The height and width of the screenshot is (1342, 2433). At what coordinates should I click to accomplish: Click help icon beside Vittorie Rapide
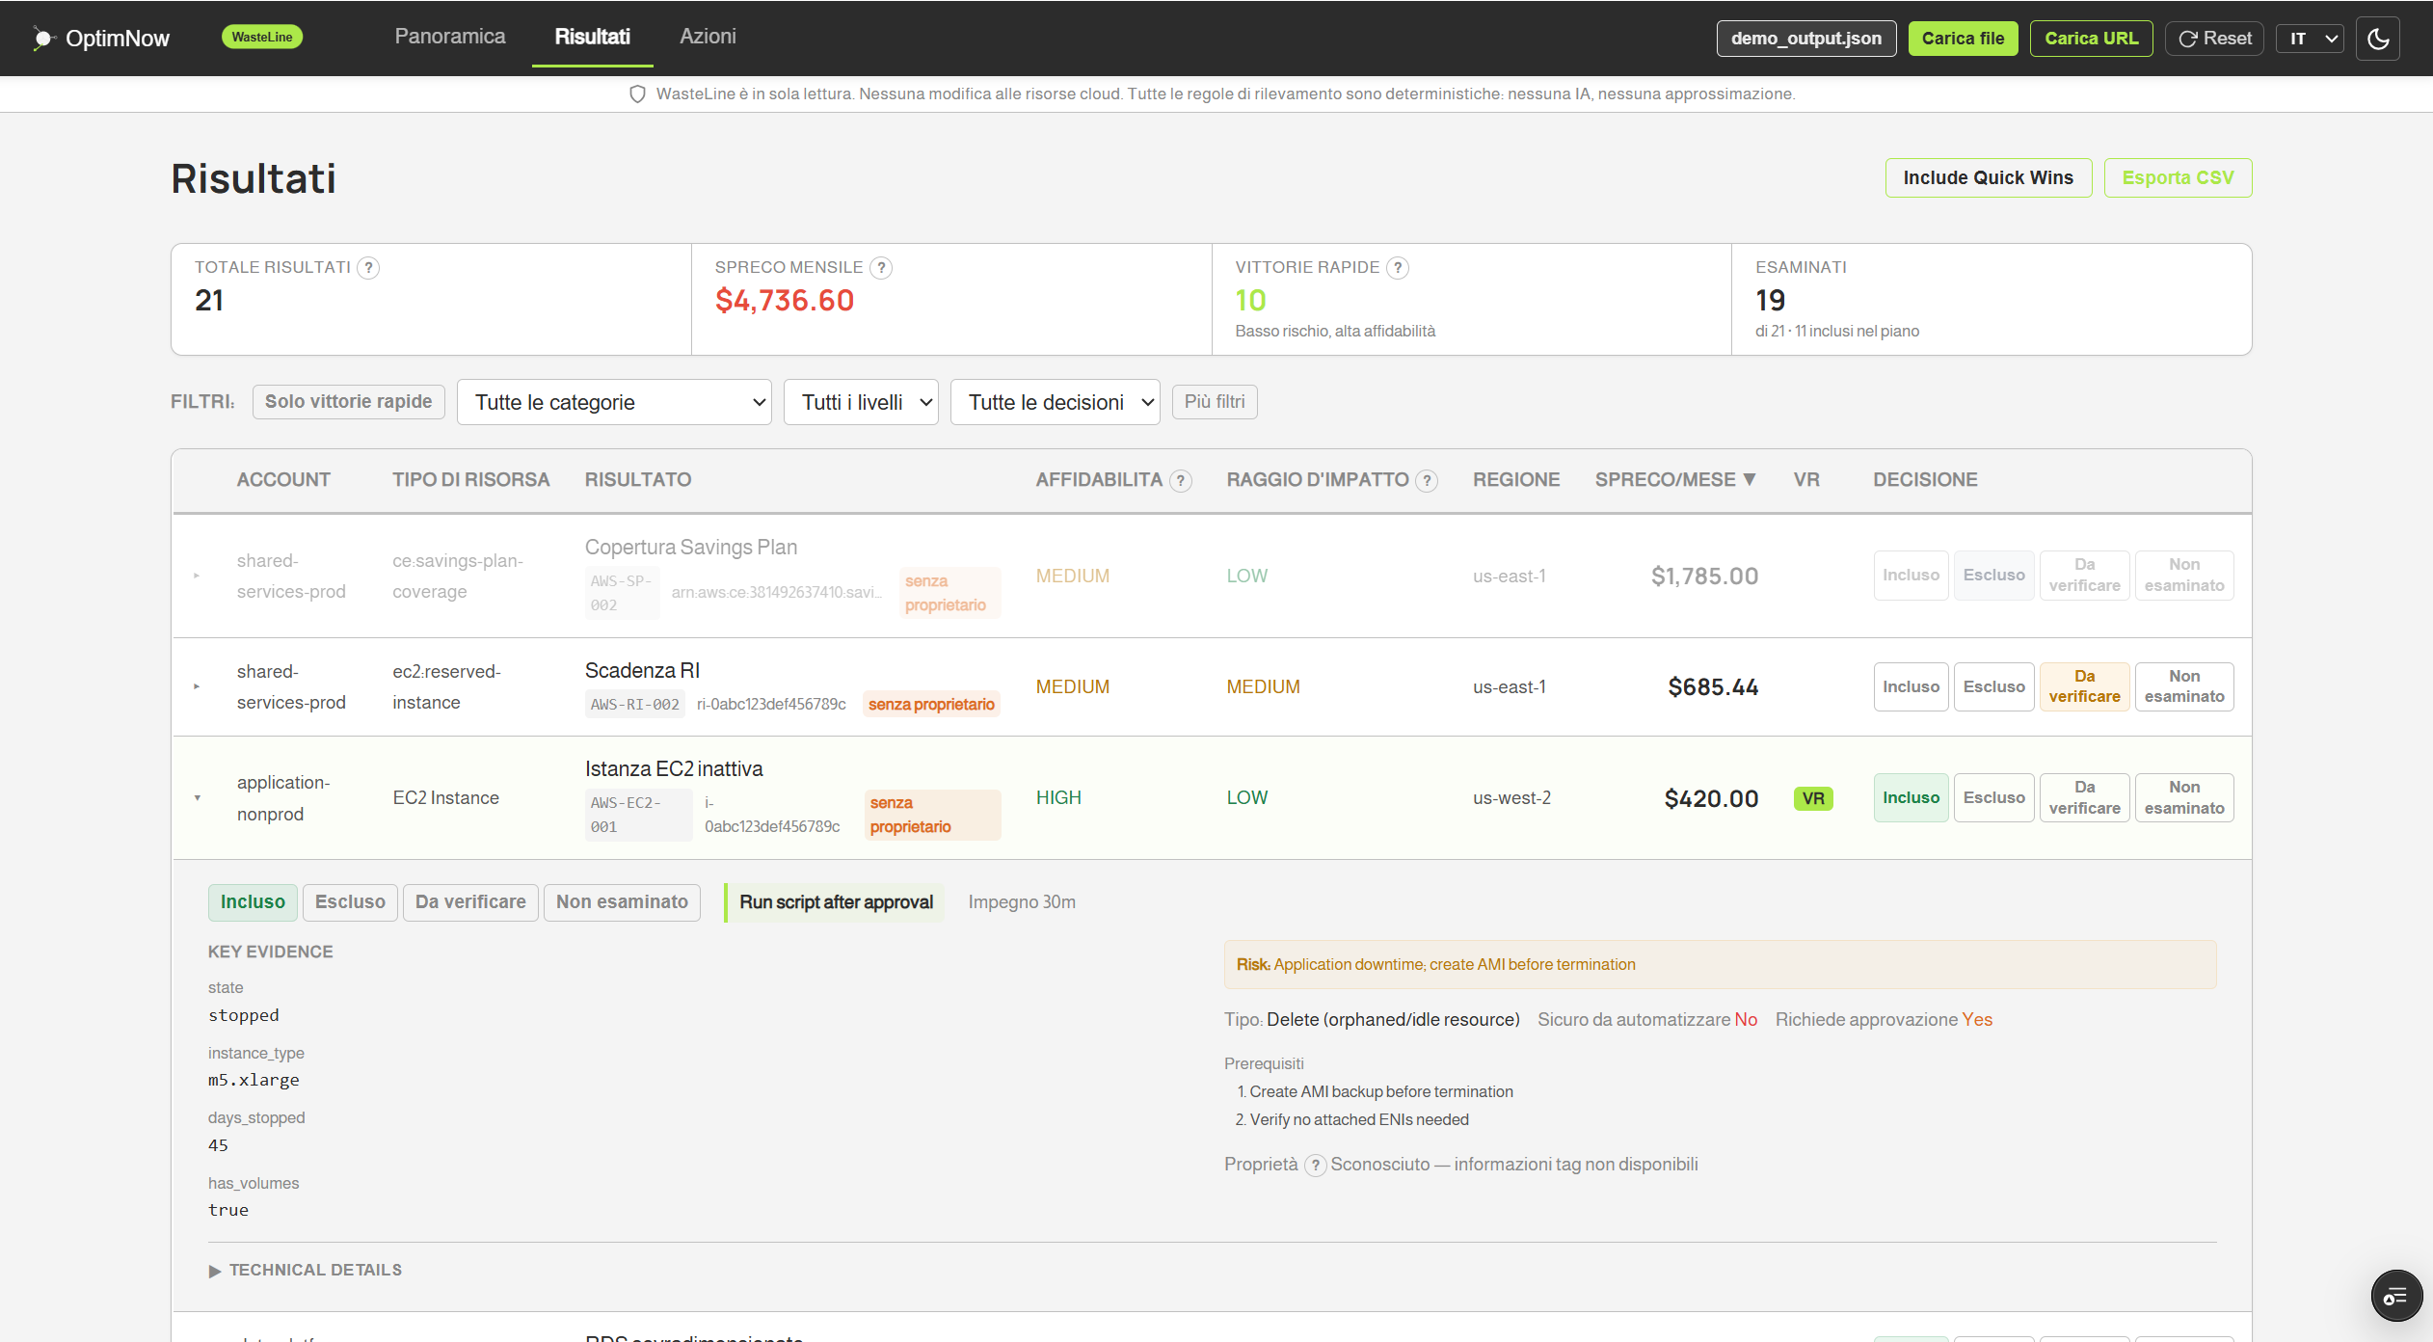pyautogui.click(x=1397, y=268)
